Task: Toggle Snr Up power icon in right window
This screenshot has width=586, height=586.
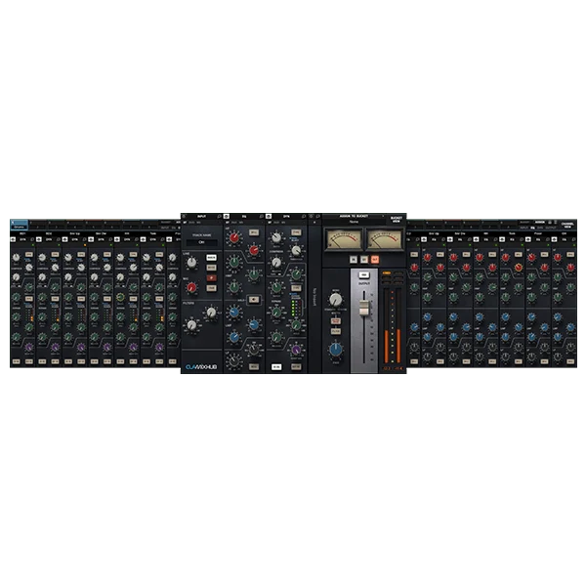Action: coord(424,239)
